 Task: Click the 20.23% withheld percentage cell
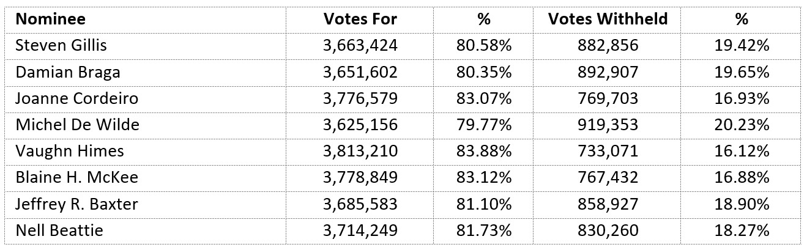(x=742, y=125)
